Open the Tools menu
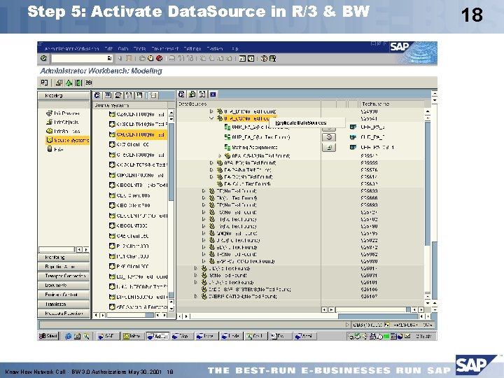 click(139, 49)
